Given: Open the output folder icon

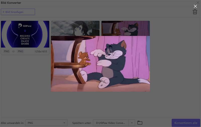Looking at the screenshot, I should click(140, 123).
